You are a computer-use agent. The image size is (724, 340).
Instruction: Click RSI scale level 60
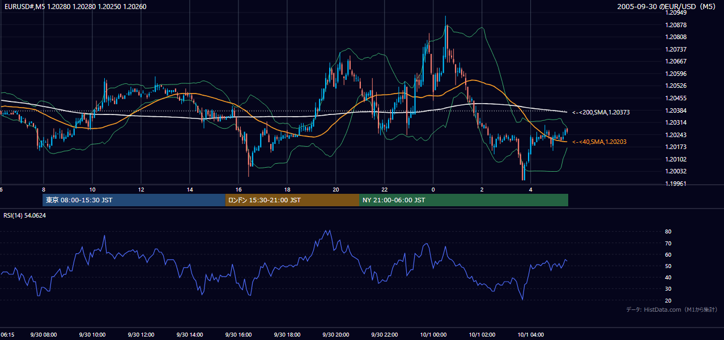point(668,255)
